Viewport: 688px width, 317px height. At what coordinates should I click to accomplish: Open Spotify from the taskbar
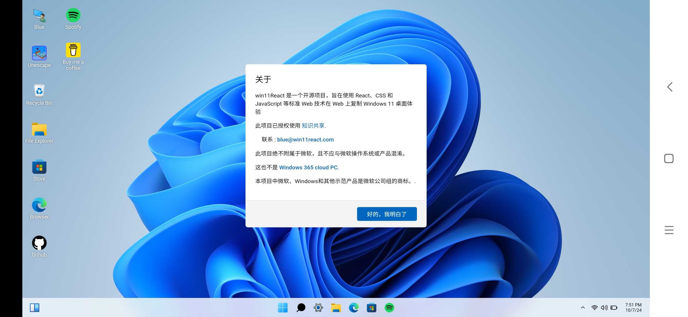[389, 308]
